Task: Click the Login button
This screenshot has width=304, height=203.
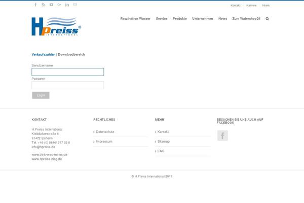Action: [x=41, y=95]
